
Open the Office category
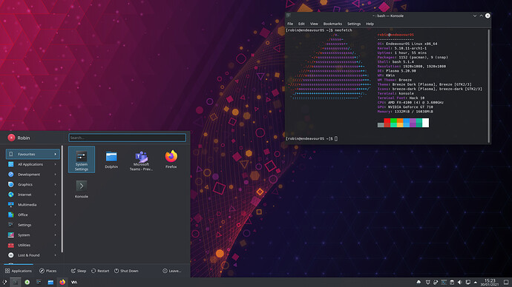pos(33,215)
